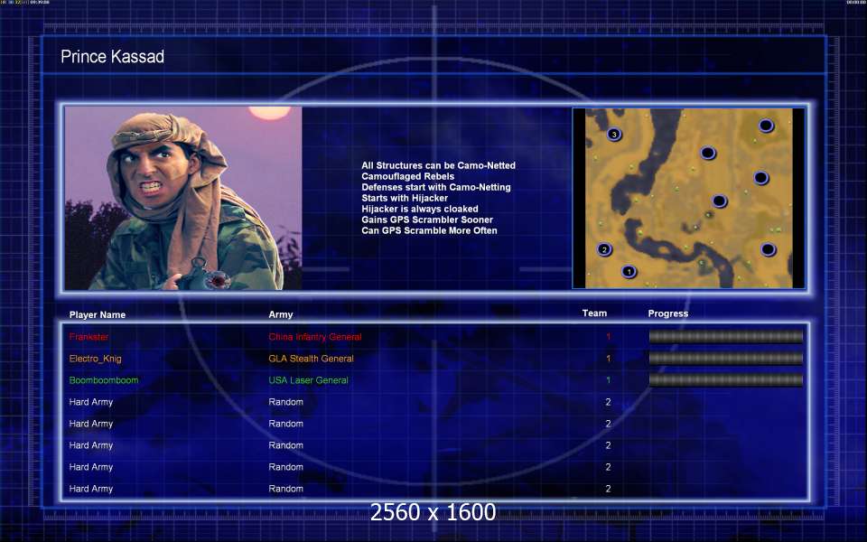867x542 pixels.
Task: Select player name "Boomboomboom"
Action: coord(104,380)
